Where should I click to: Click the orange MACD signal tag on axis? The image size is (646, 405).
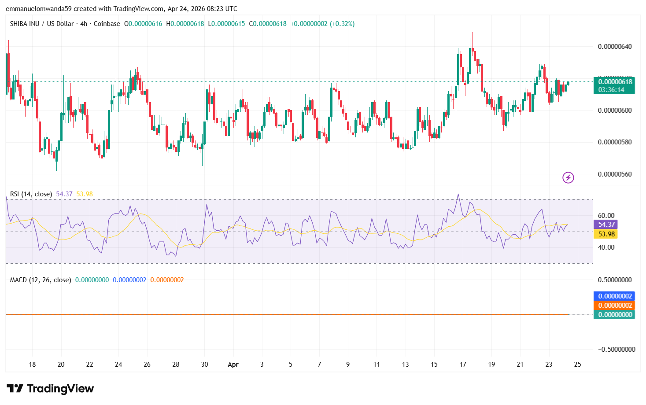coord(615,306)
